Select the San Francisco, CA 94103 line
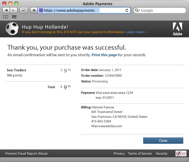 tap(119, 117)
